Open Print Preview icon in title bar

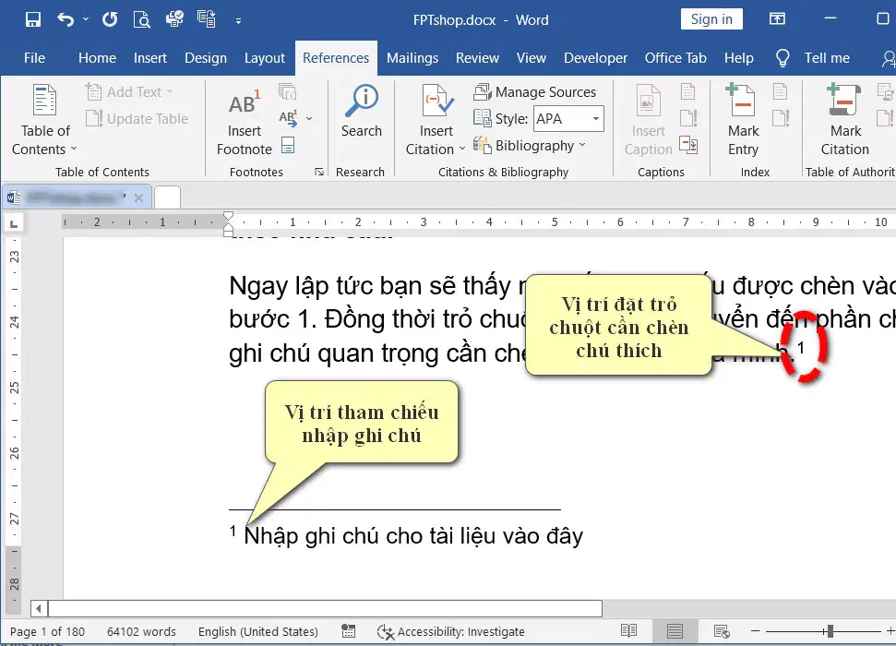click(141, 19)
